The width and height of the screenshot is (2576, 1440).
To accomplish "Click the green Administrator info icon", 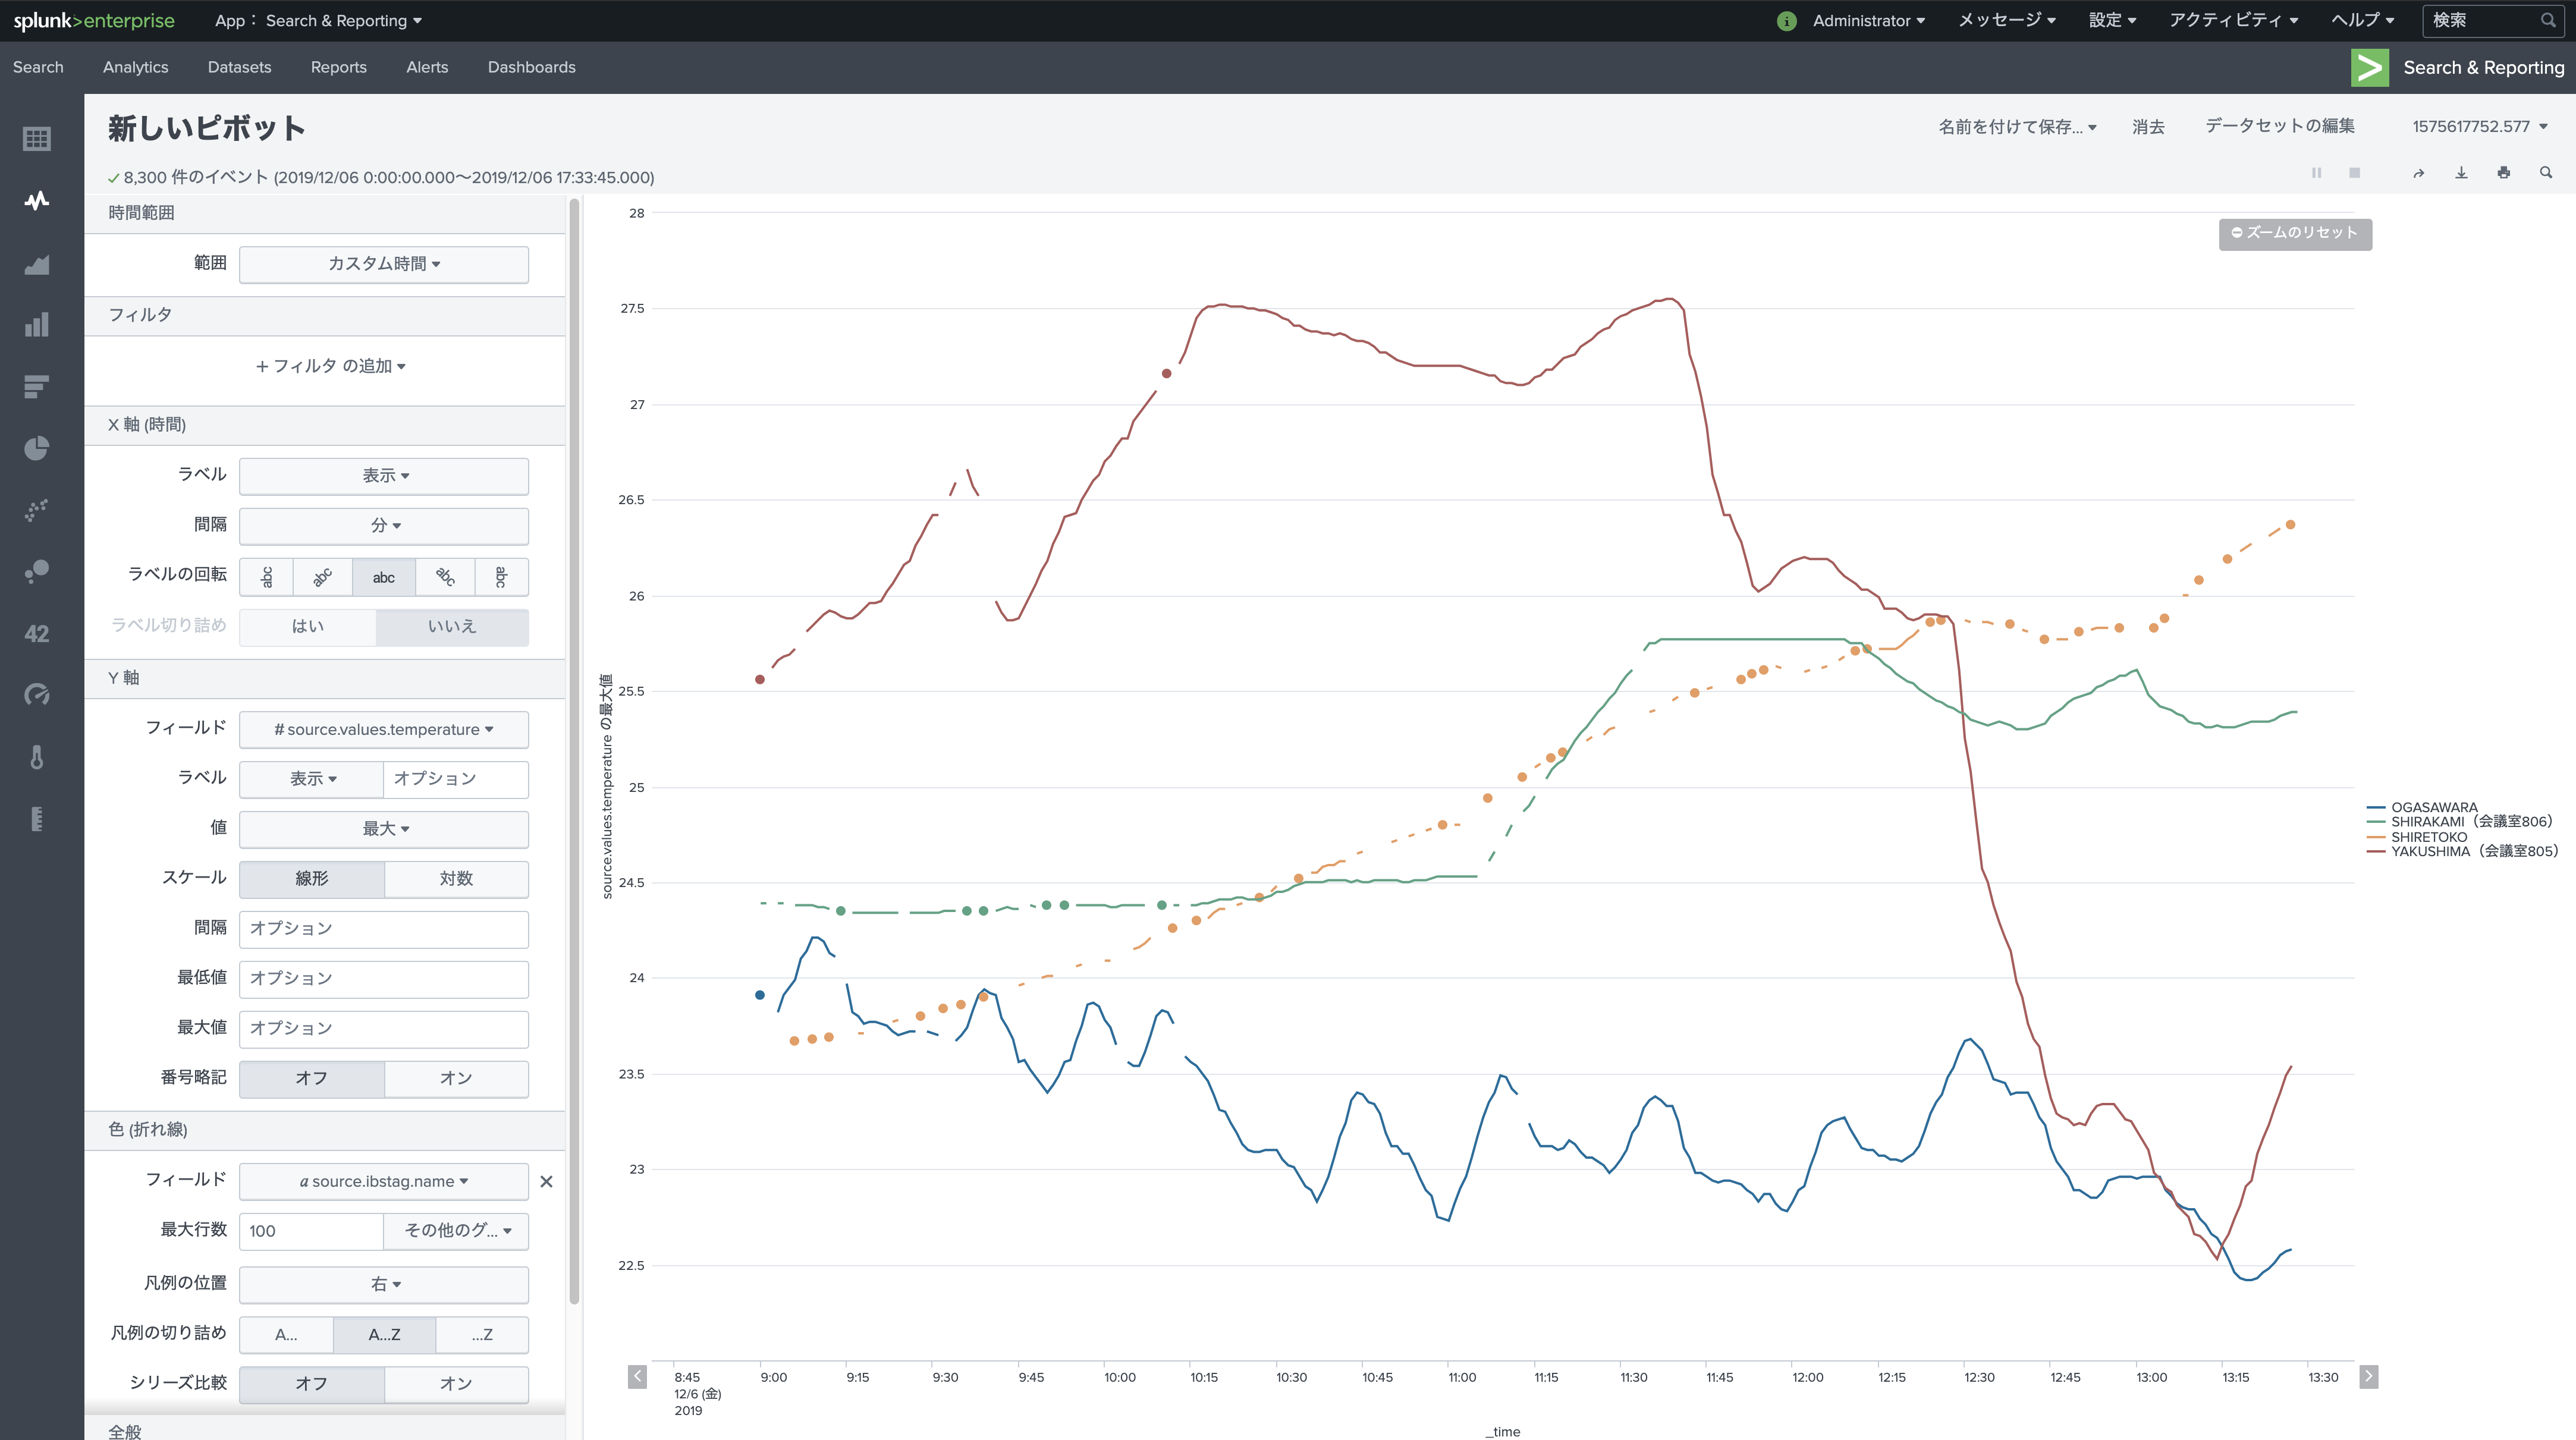I will (1787, 21).
